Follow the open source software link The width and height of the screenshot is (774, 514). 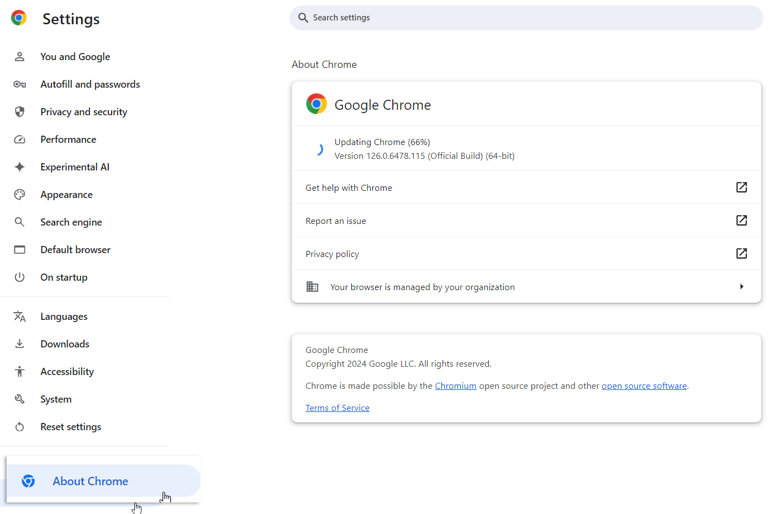(x=644, y=386)
